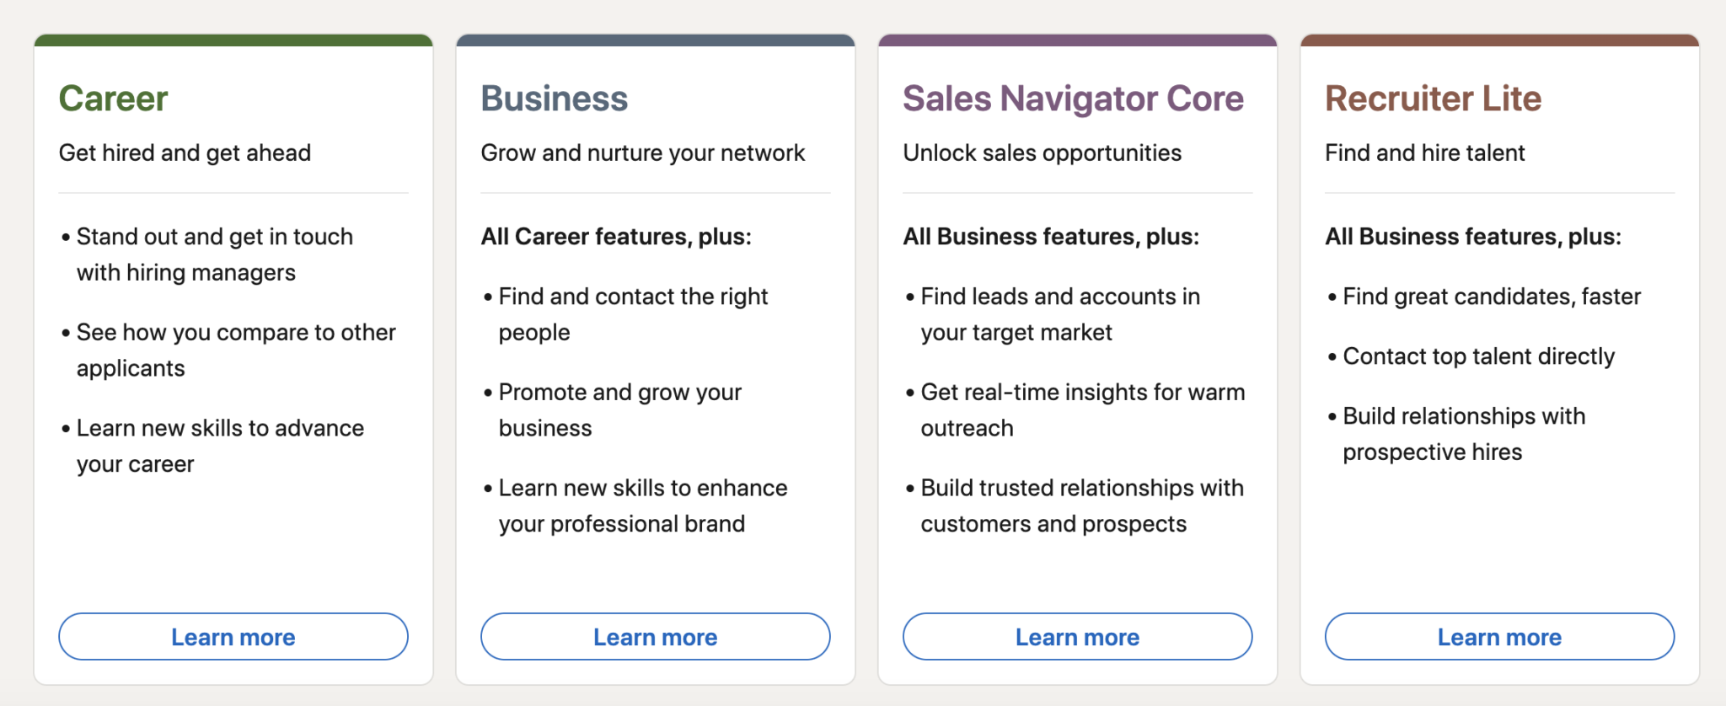
Task: Click the Get hired and get ahead subtitle
Action: 185,152
